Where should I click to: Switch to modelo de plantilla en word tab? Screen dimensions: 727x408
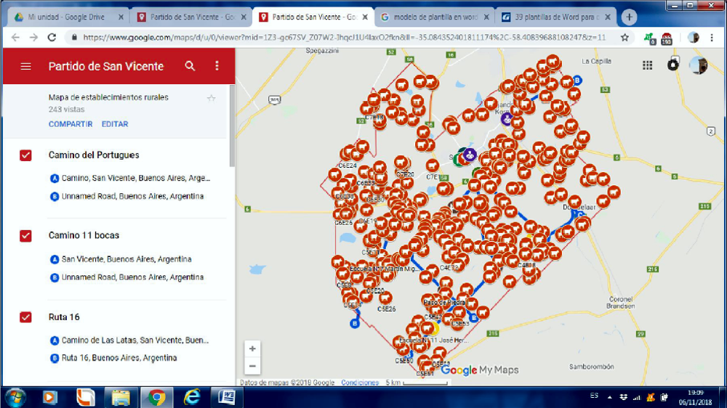[x=435, y=17]
